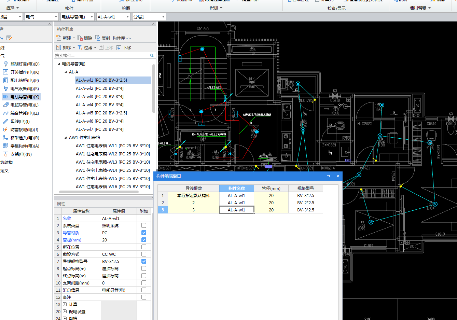Click the 排序 sort icon
Image resolution: width=457 pixels, height=320 pixels.
[x=59, y=47]
